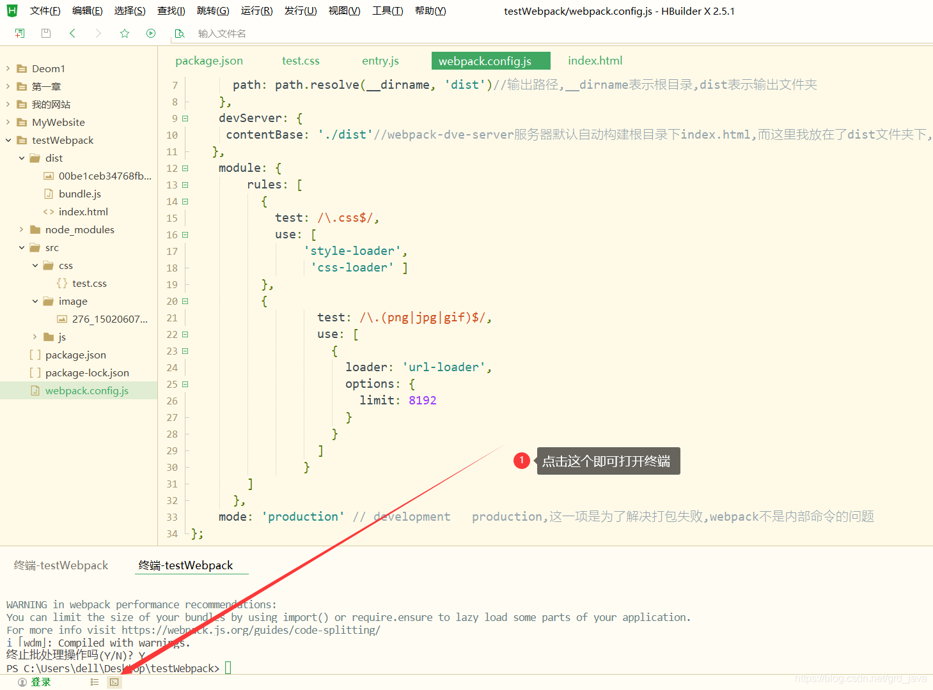Click the node_modules folder icon
Viewport: 933px width, 690px height.
(x=35, y=229)
